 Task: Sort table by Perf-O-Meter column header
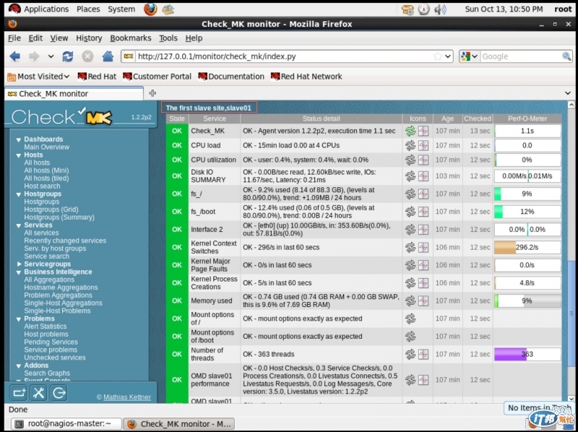(527, 118)
